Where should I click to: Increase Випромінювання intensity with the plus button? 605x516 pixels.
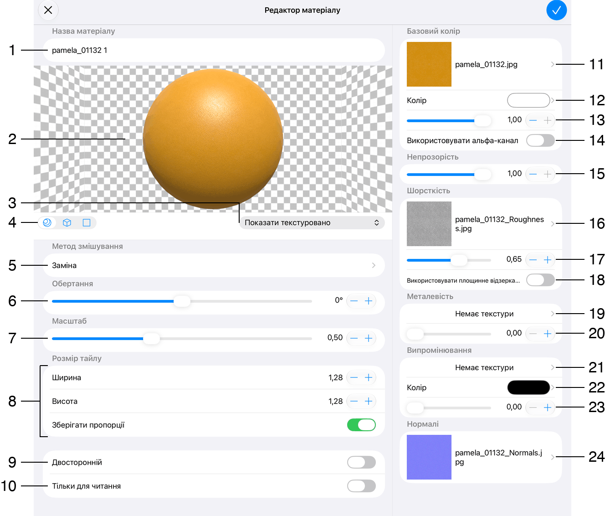[548, 408]
